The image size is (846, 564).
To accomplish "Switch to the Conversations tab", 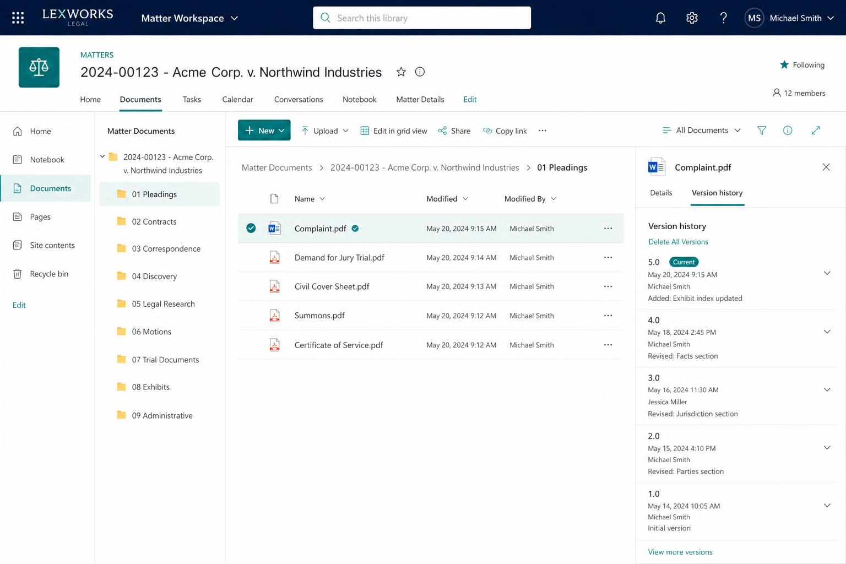I will click(x=299, y=100).
